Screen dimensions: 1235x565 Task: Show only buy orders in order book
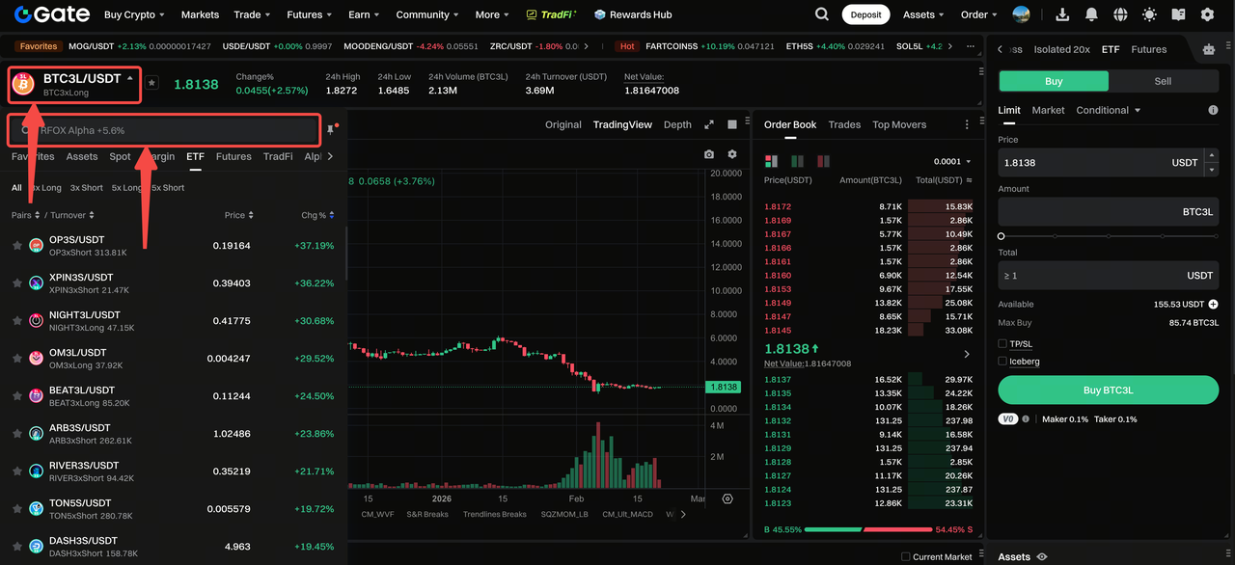point(797,161)
